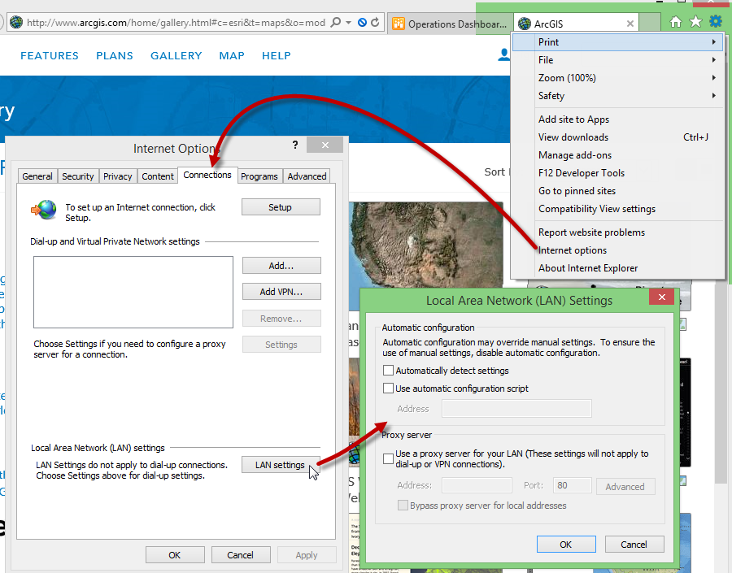Click the Setup button
This screenshot has height=573, width=732.
tap(281, 207)
